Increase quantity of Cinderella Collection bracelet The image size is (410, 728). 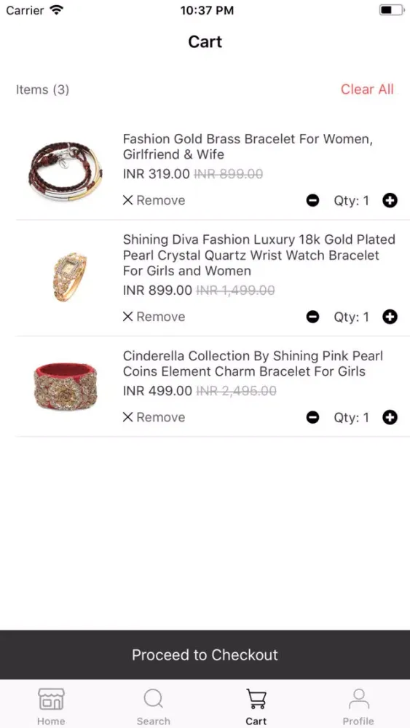[x=390, y=417]
